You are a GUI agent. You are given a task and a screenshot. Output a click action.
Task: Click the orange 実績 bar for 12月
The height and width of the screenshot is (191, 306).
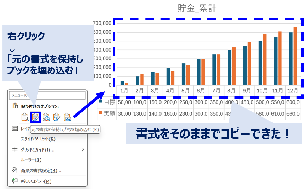pos(295,56)
